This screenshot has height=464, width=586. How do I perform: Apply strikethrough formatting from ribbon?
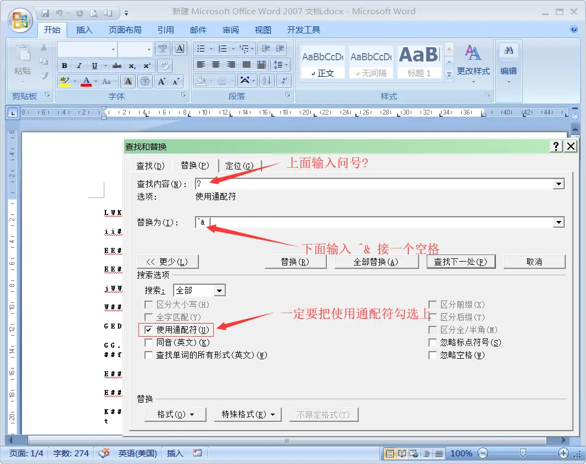click(117, 66)
